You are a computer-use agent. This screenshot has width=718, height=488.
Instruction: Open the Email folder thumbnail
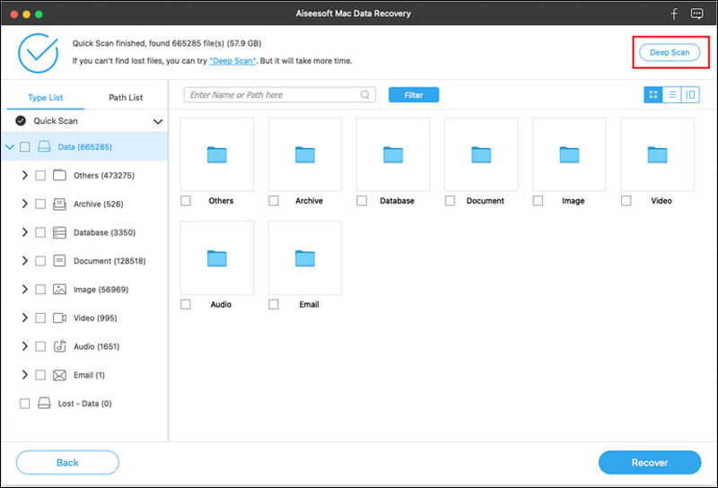pos(305,258)
